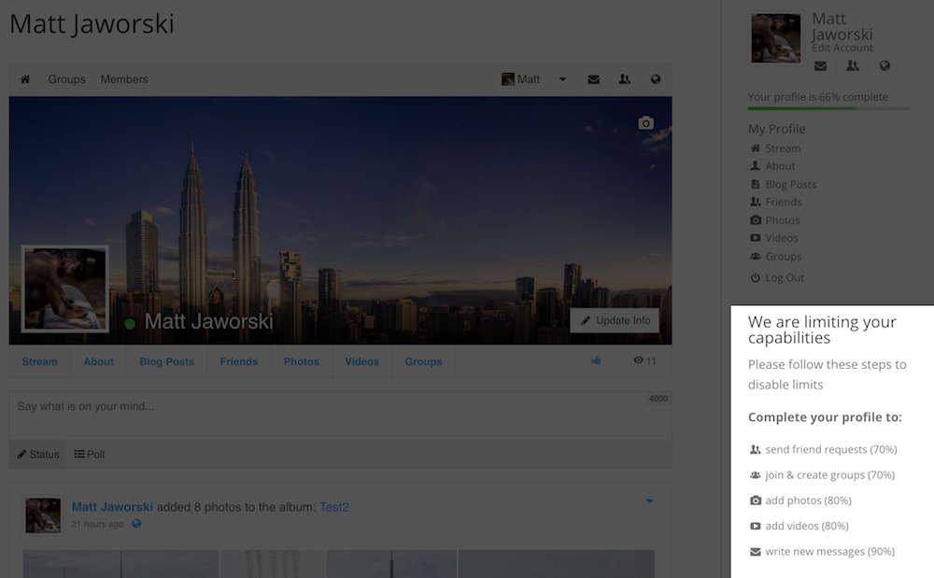Click profile avatar on cover photo
This screenshot has width=934, height=578.
(x=65, y=289)
